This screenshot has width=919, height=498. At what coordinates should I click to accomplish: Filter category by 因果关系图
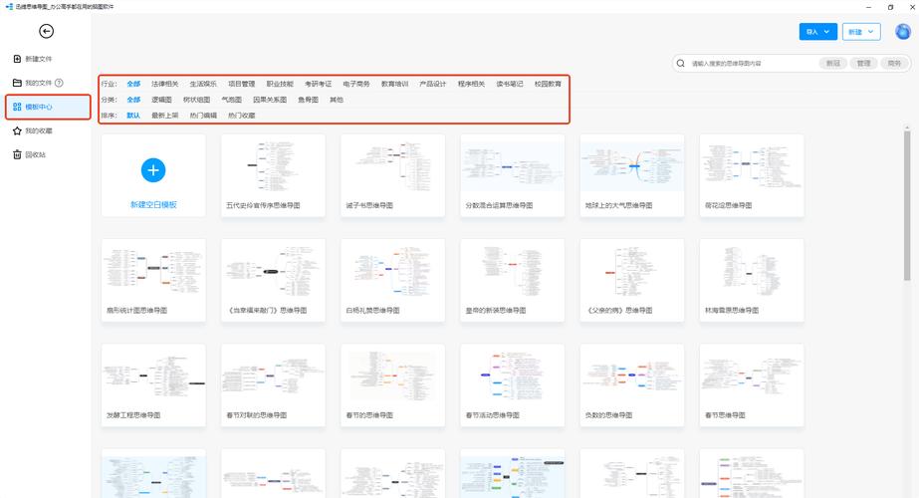point(270,100)
